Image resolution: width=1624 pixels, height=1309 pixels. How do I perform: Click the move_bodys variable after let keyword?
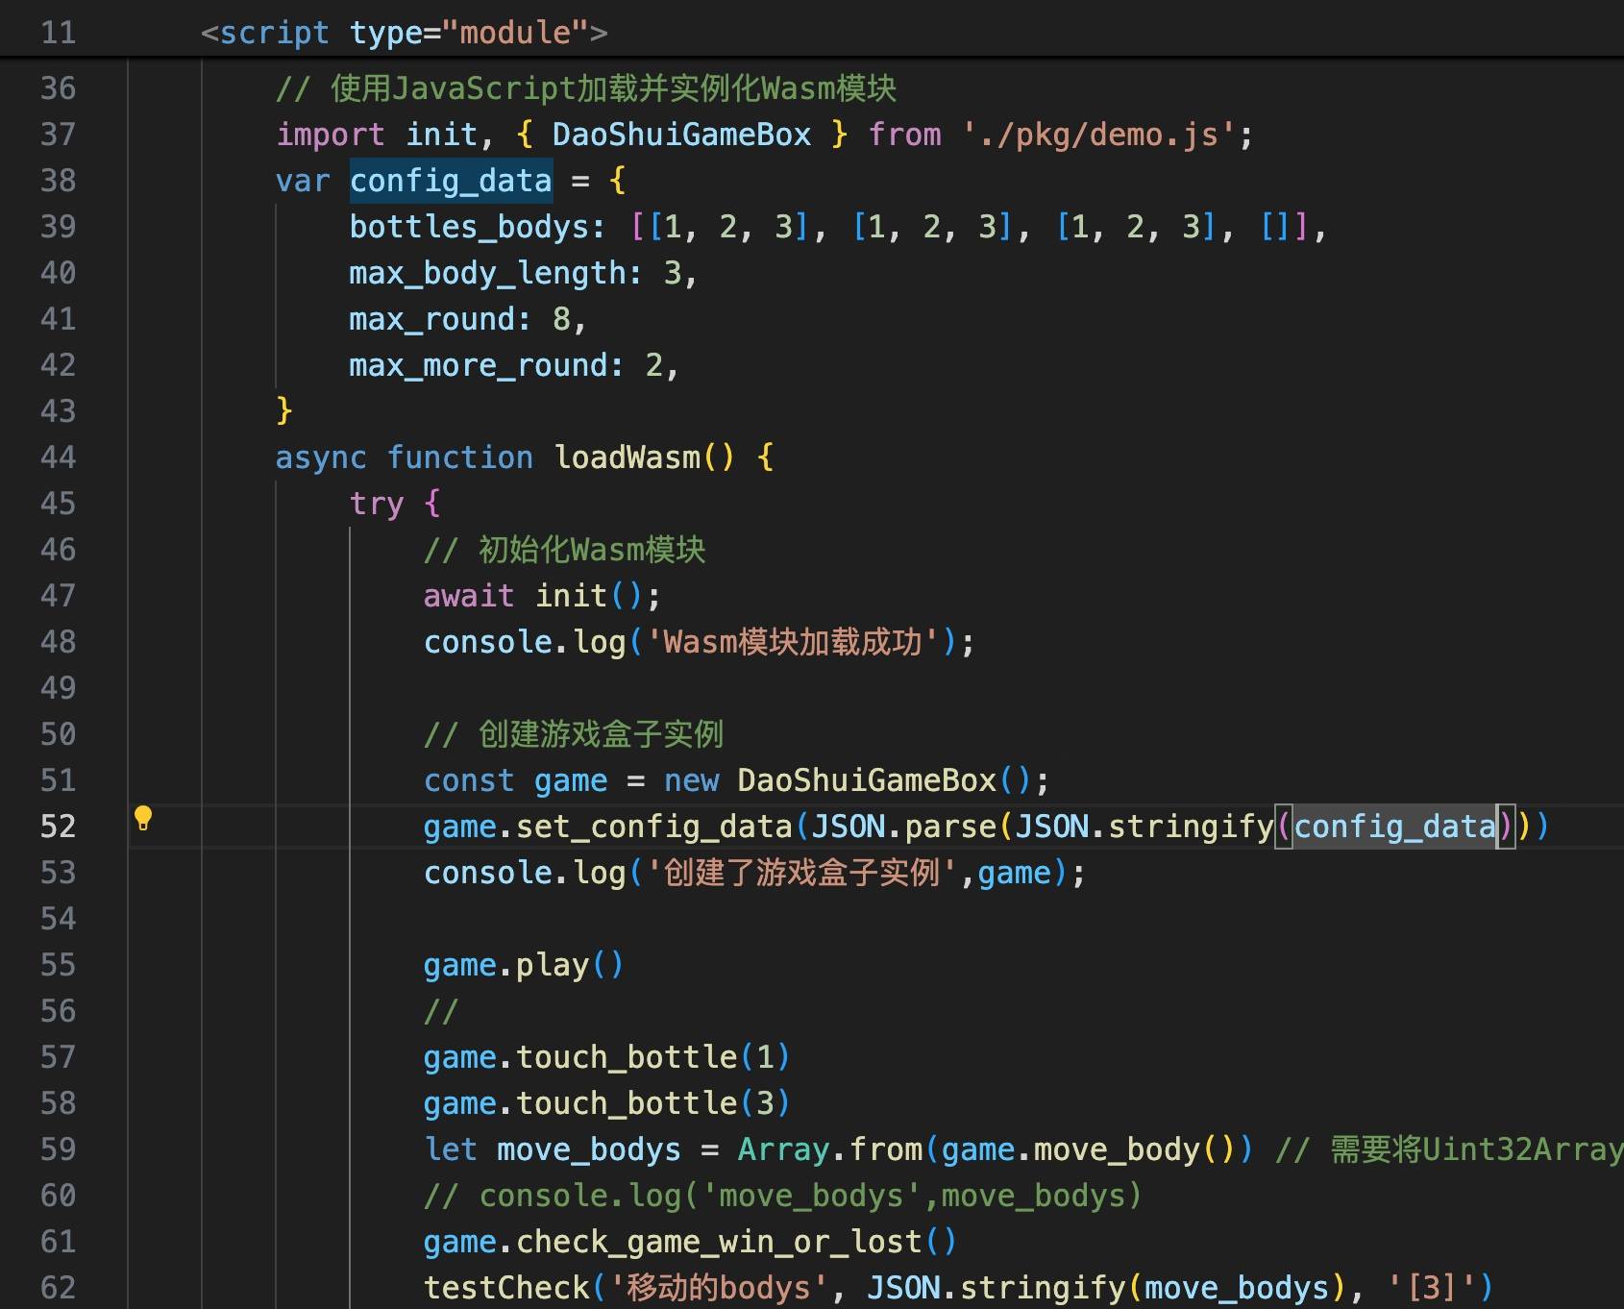click(x=588, y=1149)
